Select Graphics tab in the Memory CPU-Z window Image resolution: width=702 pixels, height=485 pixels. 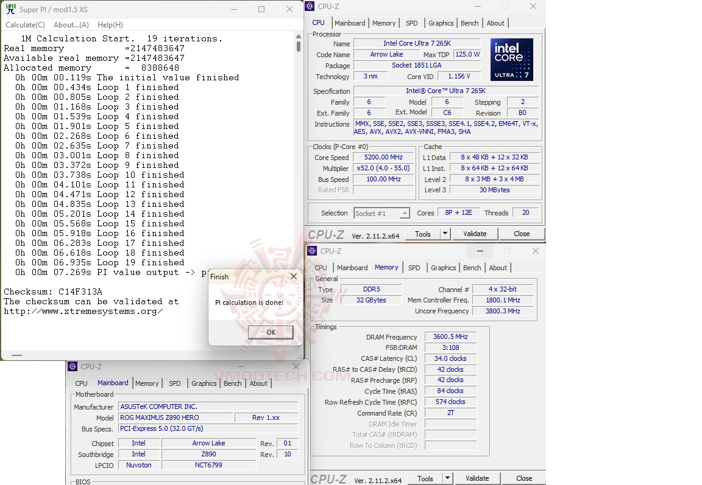(444, 268)
